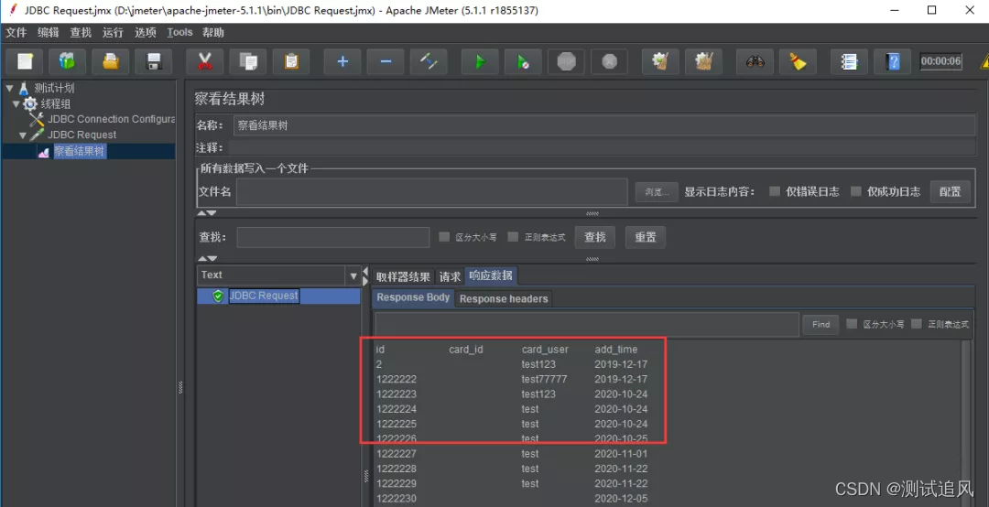Image resolution: width=989 pixels, height=507 pixels.
Task: Click the 浏览 browse button
Action: [657, 191]
